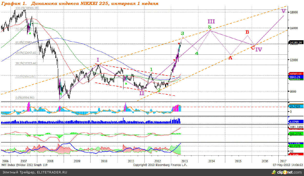Click the clip2net logo icon

click(x=273, y=172)
